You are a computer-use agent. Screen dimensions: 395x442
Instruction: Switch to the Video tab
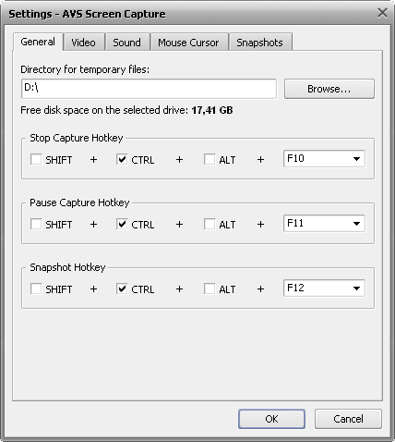(x=83, y=43)
